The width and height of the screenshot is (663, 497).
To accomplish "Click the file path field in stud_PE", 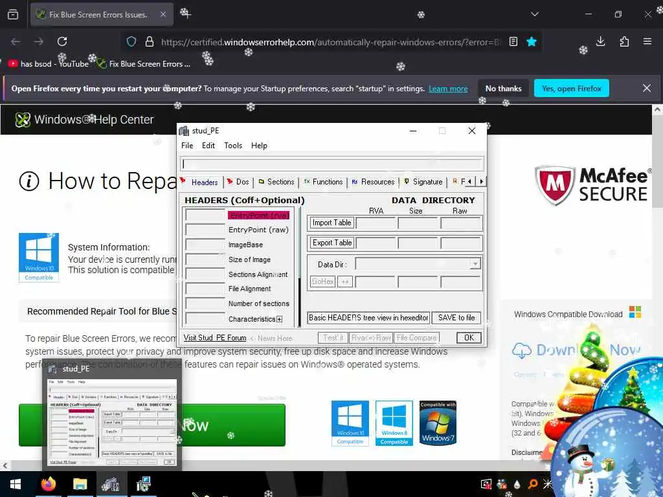I will tap(332, 164).
